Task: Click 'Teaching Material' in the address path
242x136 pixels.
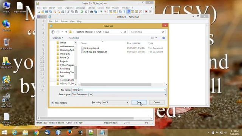Action: [84, 32]
